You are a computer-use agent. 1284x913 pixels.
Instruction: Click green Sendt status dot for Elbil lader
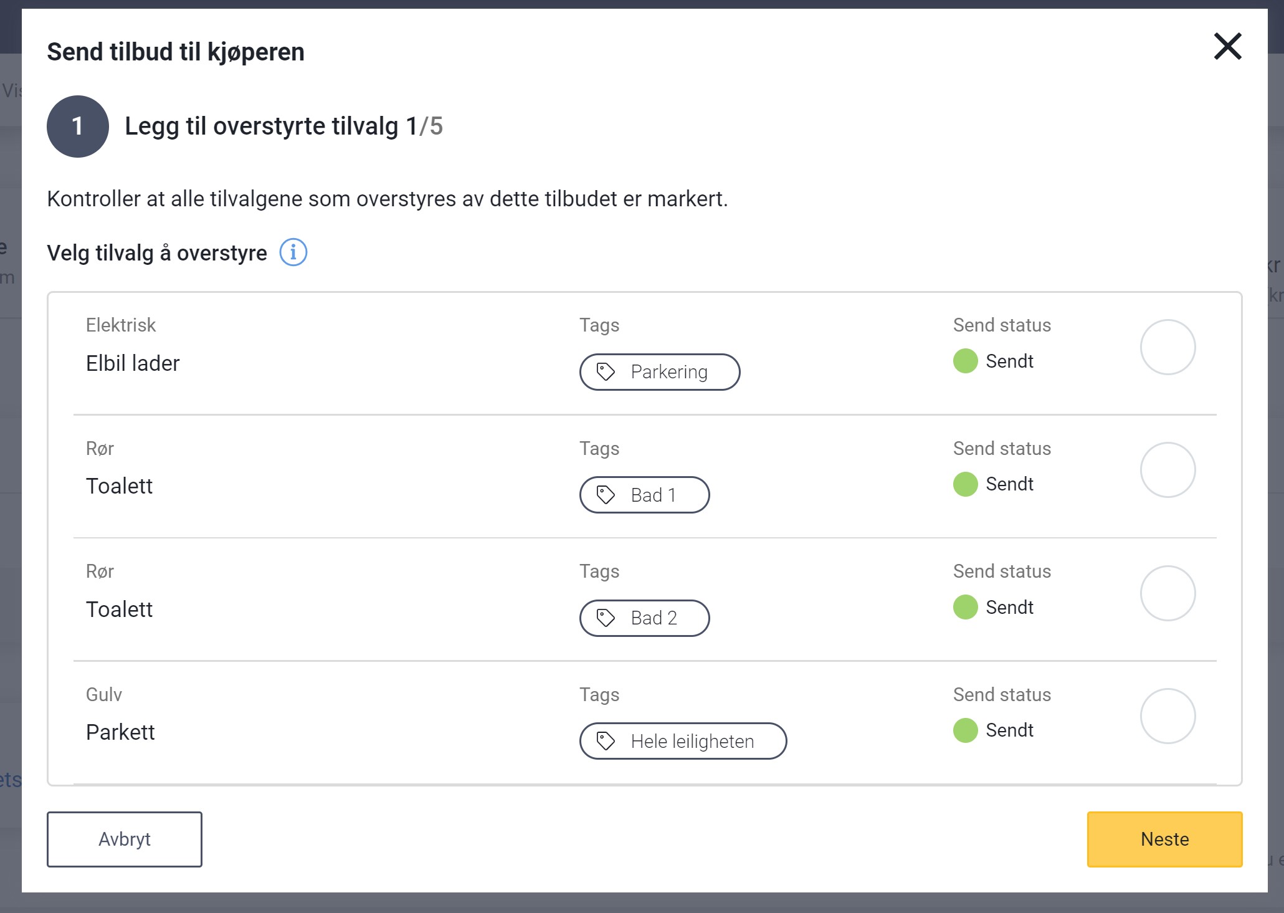point(965,361)
